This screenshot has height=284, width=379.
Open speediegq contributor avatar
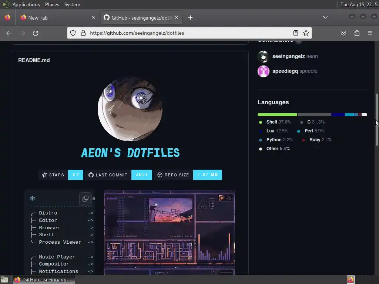pyautogui.click(x=264, y=71)
